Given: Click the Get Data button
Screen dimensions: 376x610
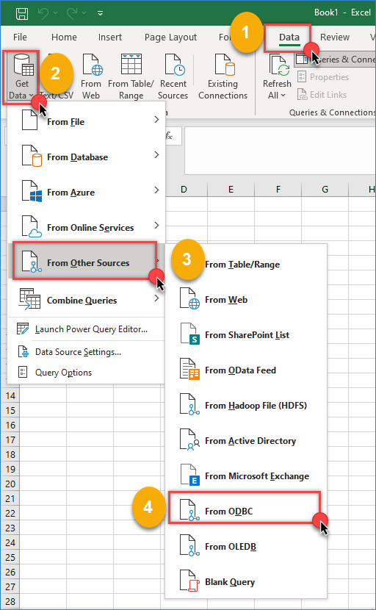Looking at the screenshot, I should click(x=22, y=77).
